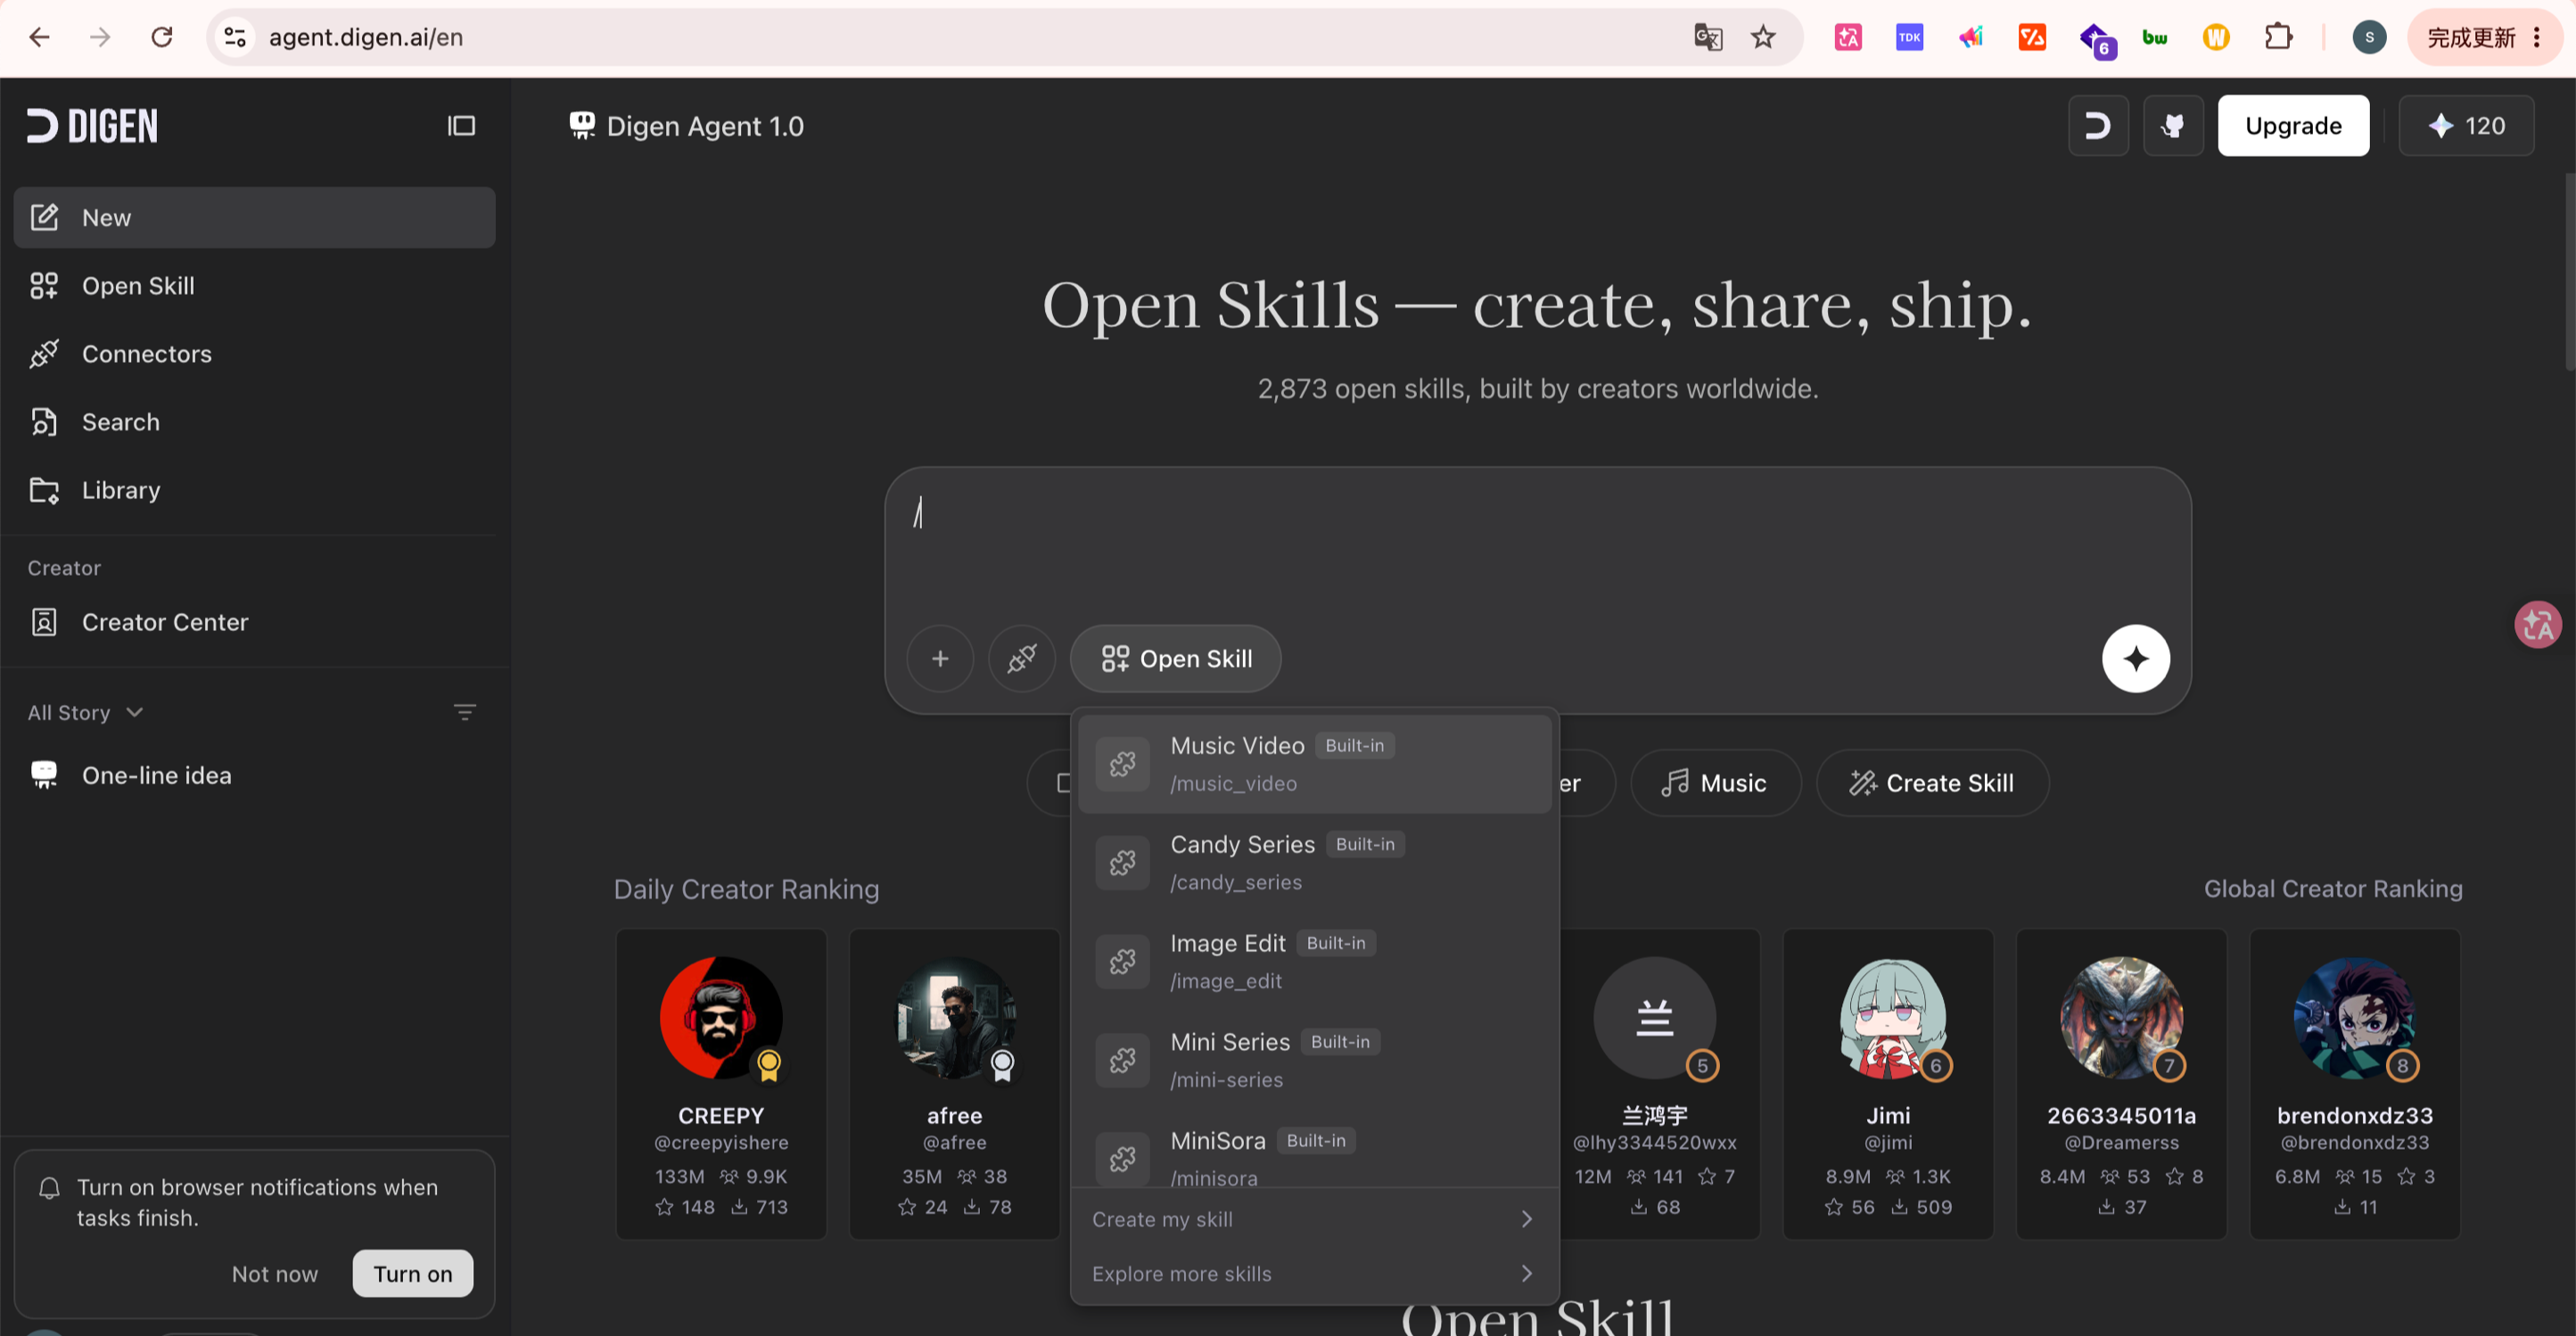The height and width of the screenshot is (1336, 2576).
Task: Expand the Explore more skills row
Action: click(x=1314, y=1273)
